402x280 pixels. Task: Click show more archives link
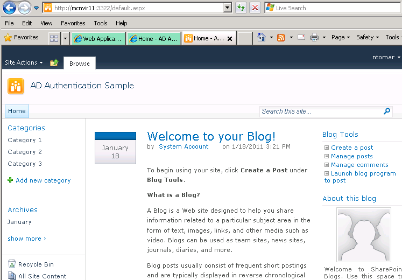(27, 239)
